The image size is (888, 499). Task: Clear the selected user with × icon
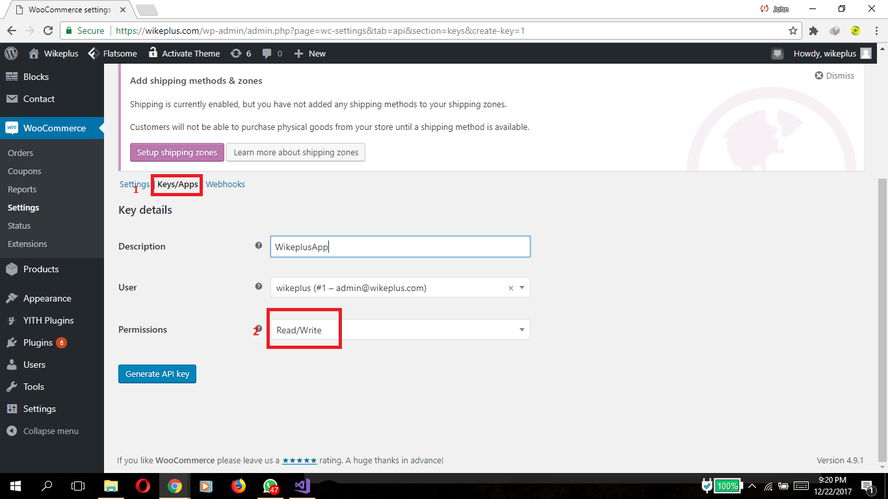click(x=510, y=288)
